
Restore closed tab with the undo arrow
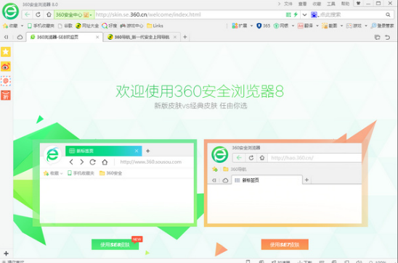point(387,37)
